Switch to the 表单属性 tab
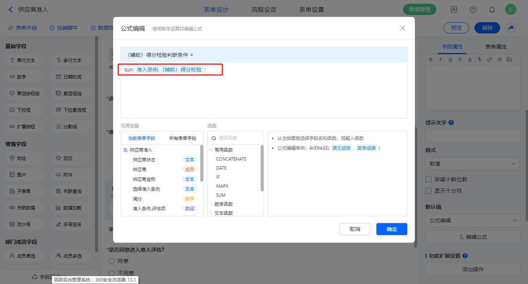This screenshot has height=284, width=528. tap(496, 47)
